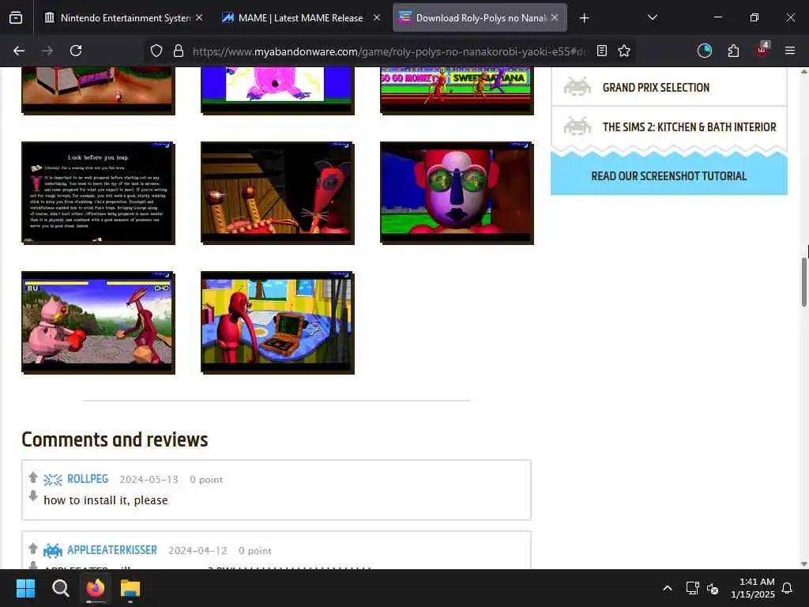
Task: Focus the myabandonware.com address bar
Action: pyautogui.click(x=389, y=51)
